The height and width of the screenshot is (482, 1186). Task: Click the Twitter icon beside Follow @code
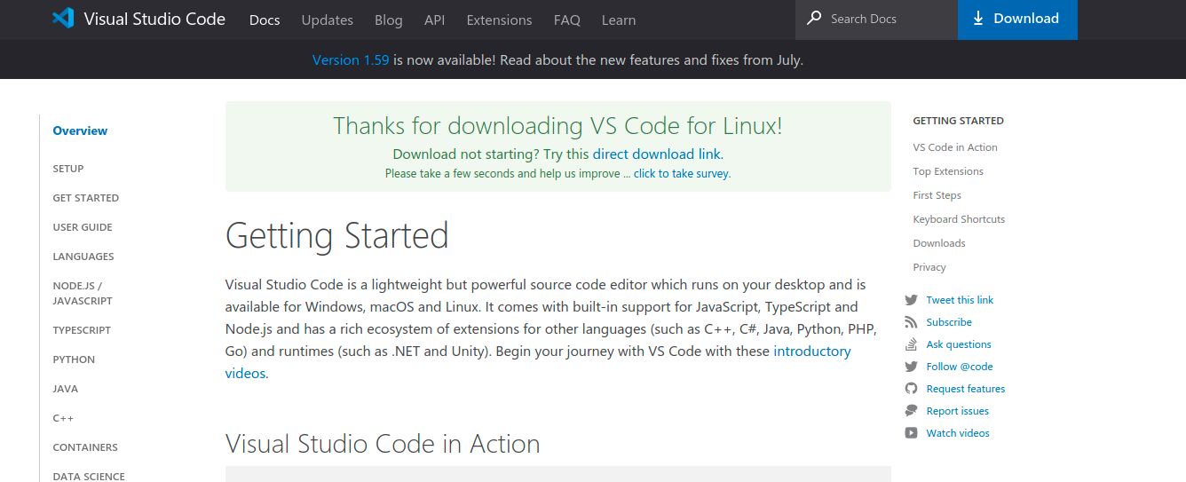pyautogui.click(x=911, y=367)
